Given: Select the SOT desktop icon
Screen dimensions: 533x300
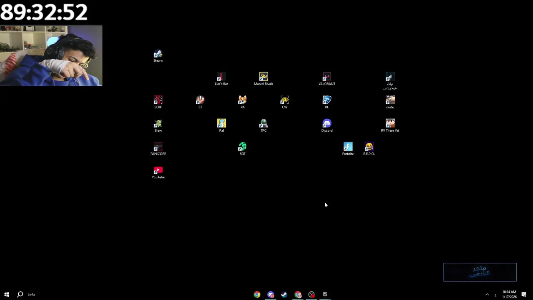Looking at the screenshot, I should pyautogui.click(x=242, y=149).
